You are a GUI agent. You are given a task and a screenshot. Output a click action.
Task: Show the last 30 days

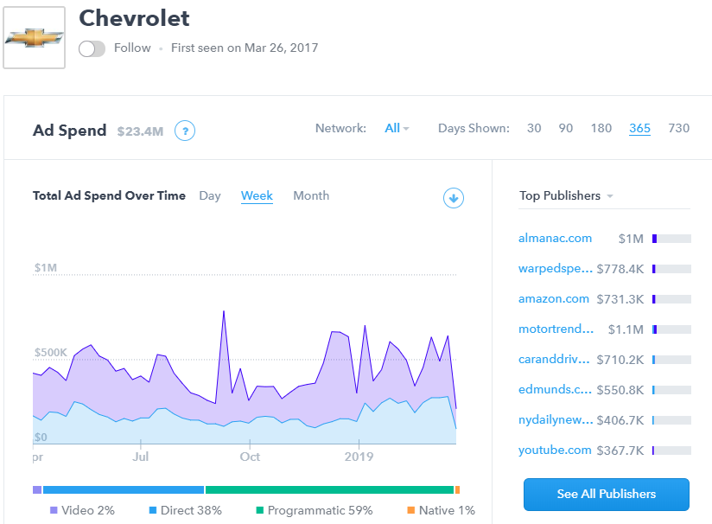(x=534, y=128)
